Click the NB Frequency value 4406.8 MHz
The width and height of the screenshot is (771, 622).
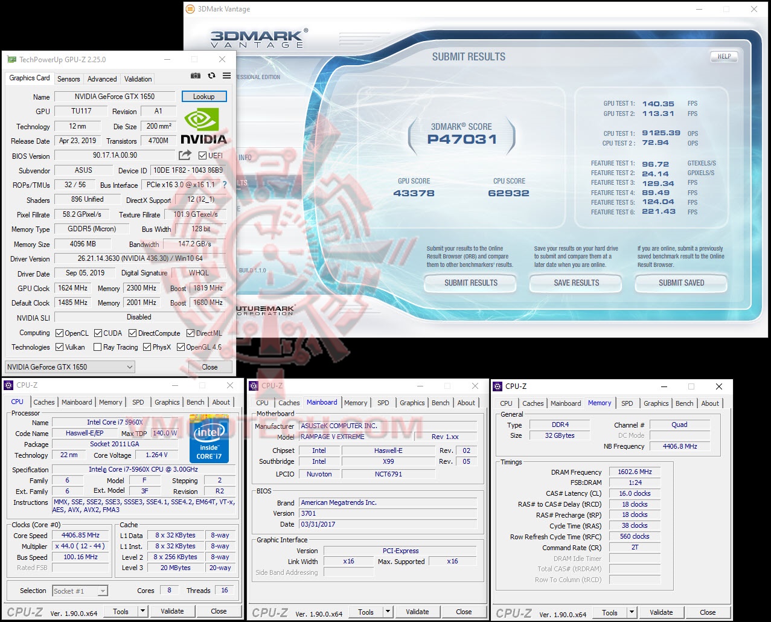coord(680,446)
